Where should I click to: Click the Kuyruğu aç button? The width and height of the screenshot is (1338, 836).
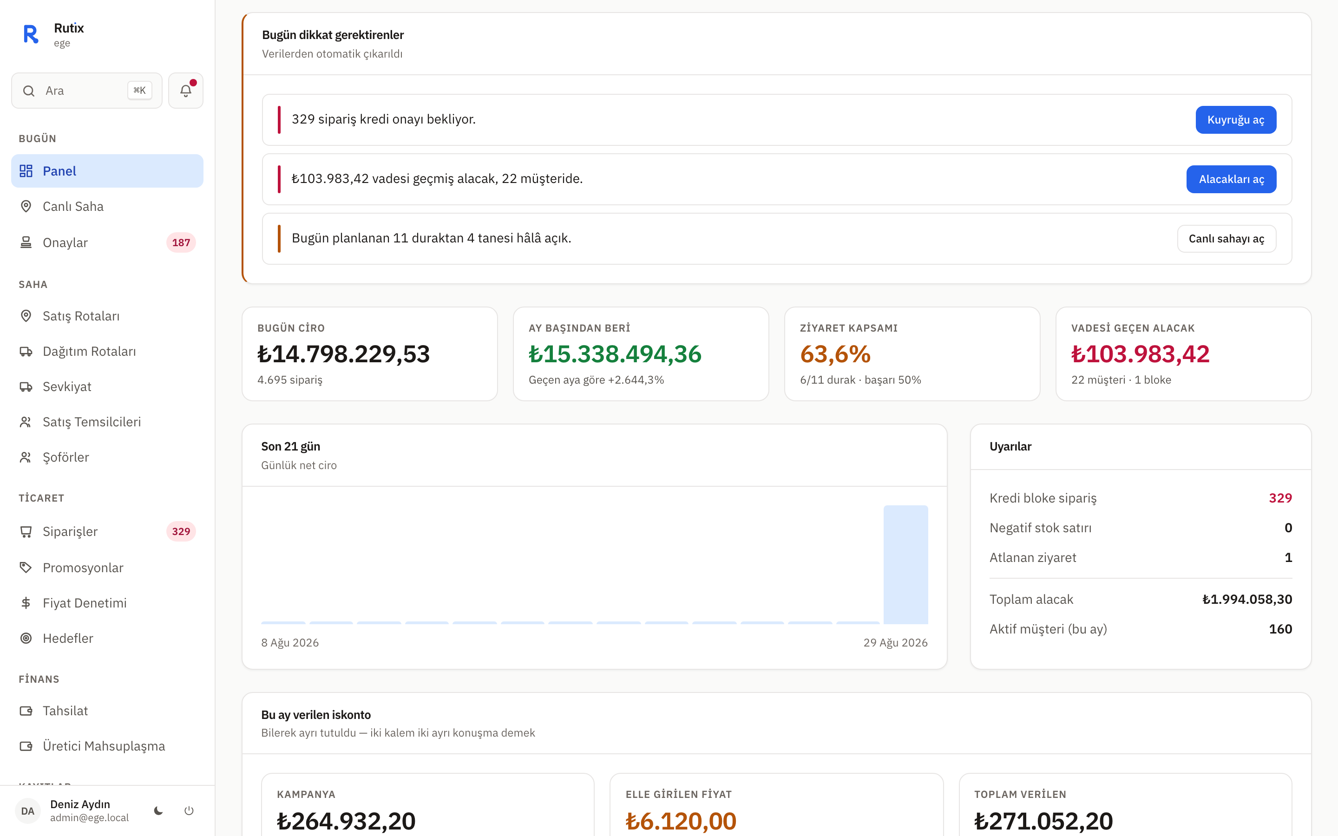[1236, 119]
